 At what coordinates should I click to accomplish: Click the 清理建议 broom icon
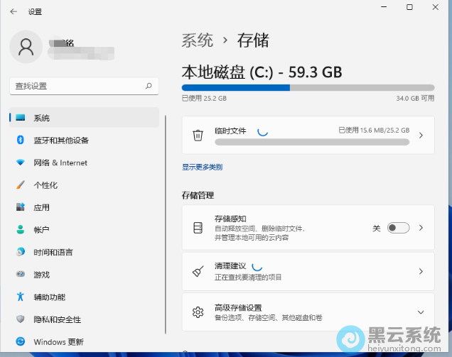[x=198, y=271]
